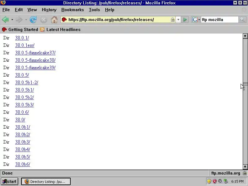Open the address bar URL history dropdown

click(178, 20)
